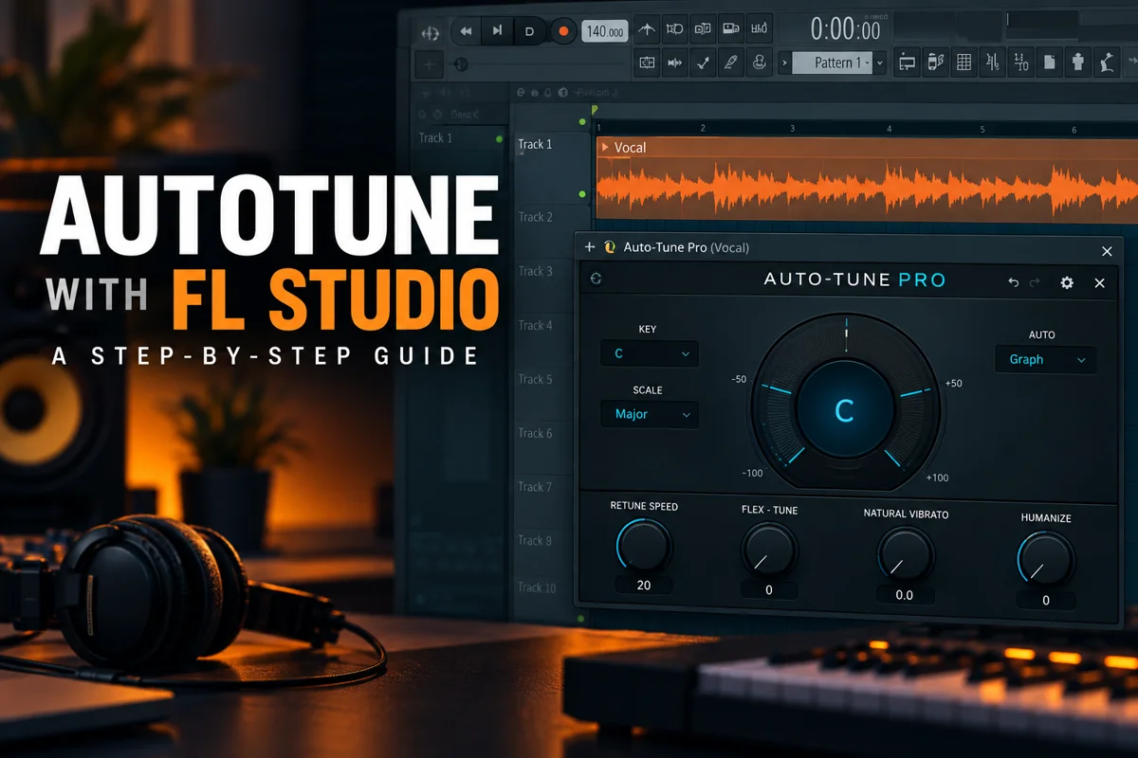The height and width of the screenshot is (758, 1138).
Task: Toggle the metronome icon next to the tempo
Action: [x=647, y=29]
